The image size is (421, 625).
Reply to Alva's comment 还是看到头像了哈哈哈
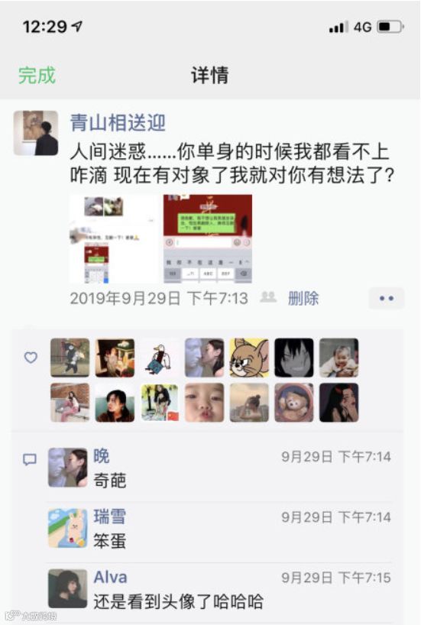pos(178,601)
